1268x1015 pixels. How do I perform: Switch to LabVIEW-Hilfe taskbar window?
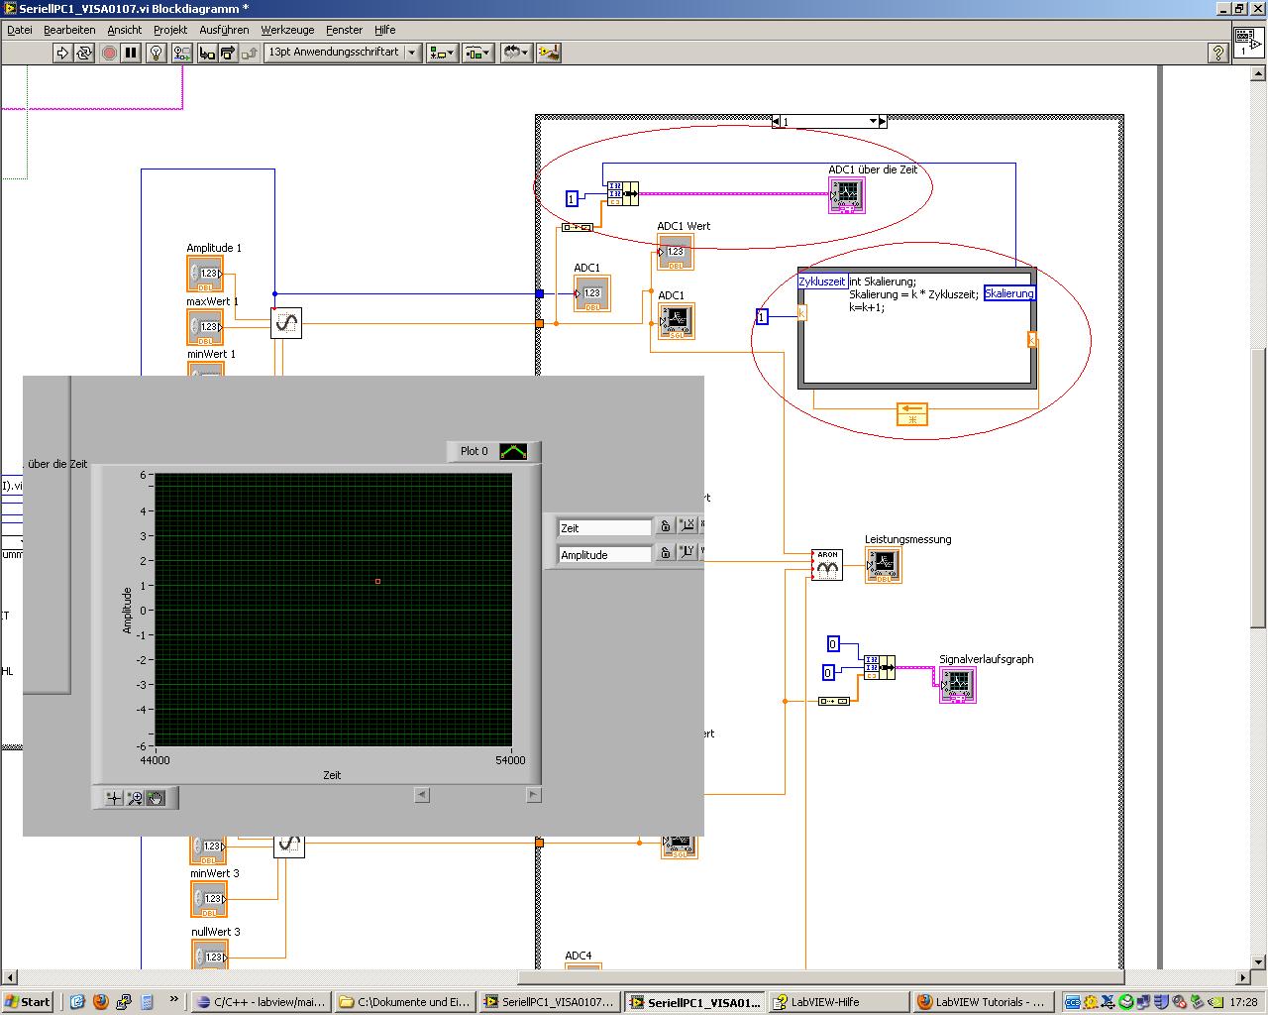pos(839,1002)
